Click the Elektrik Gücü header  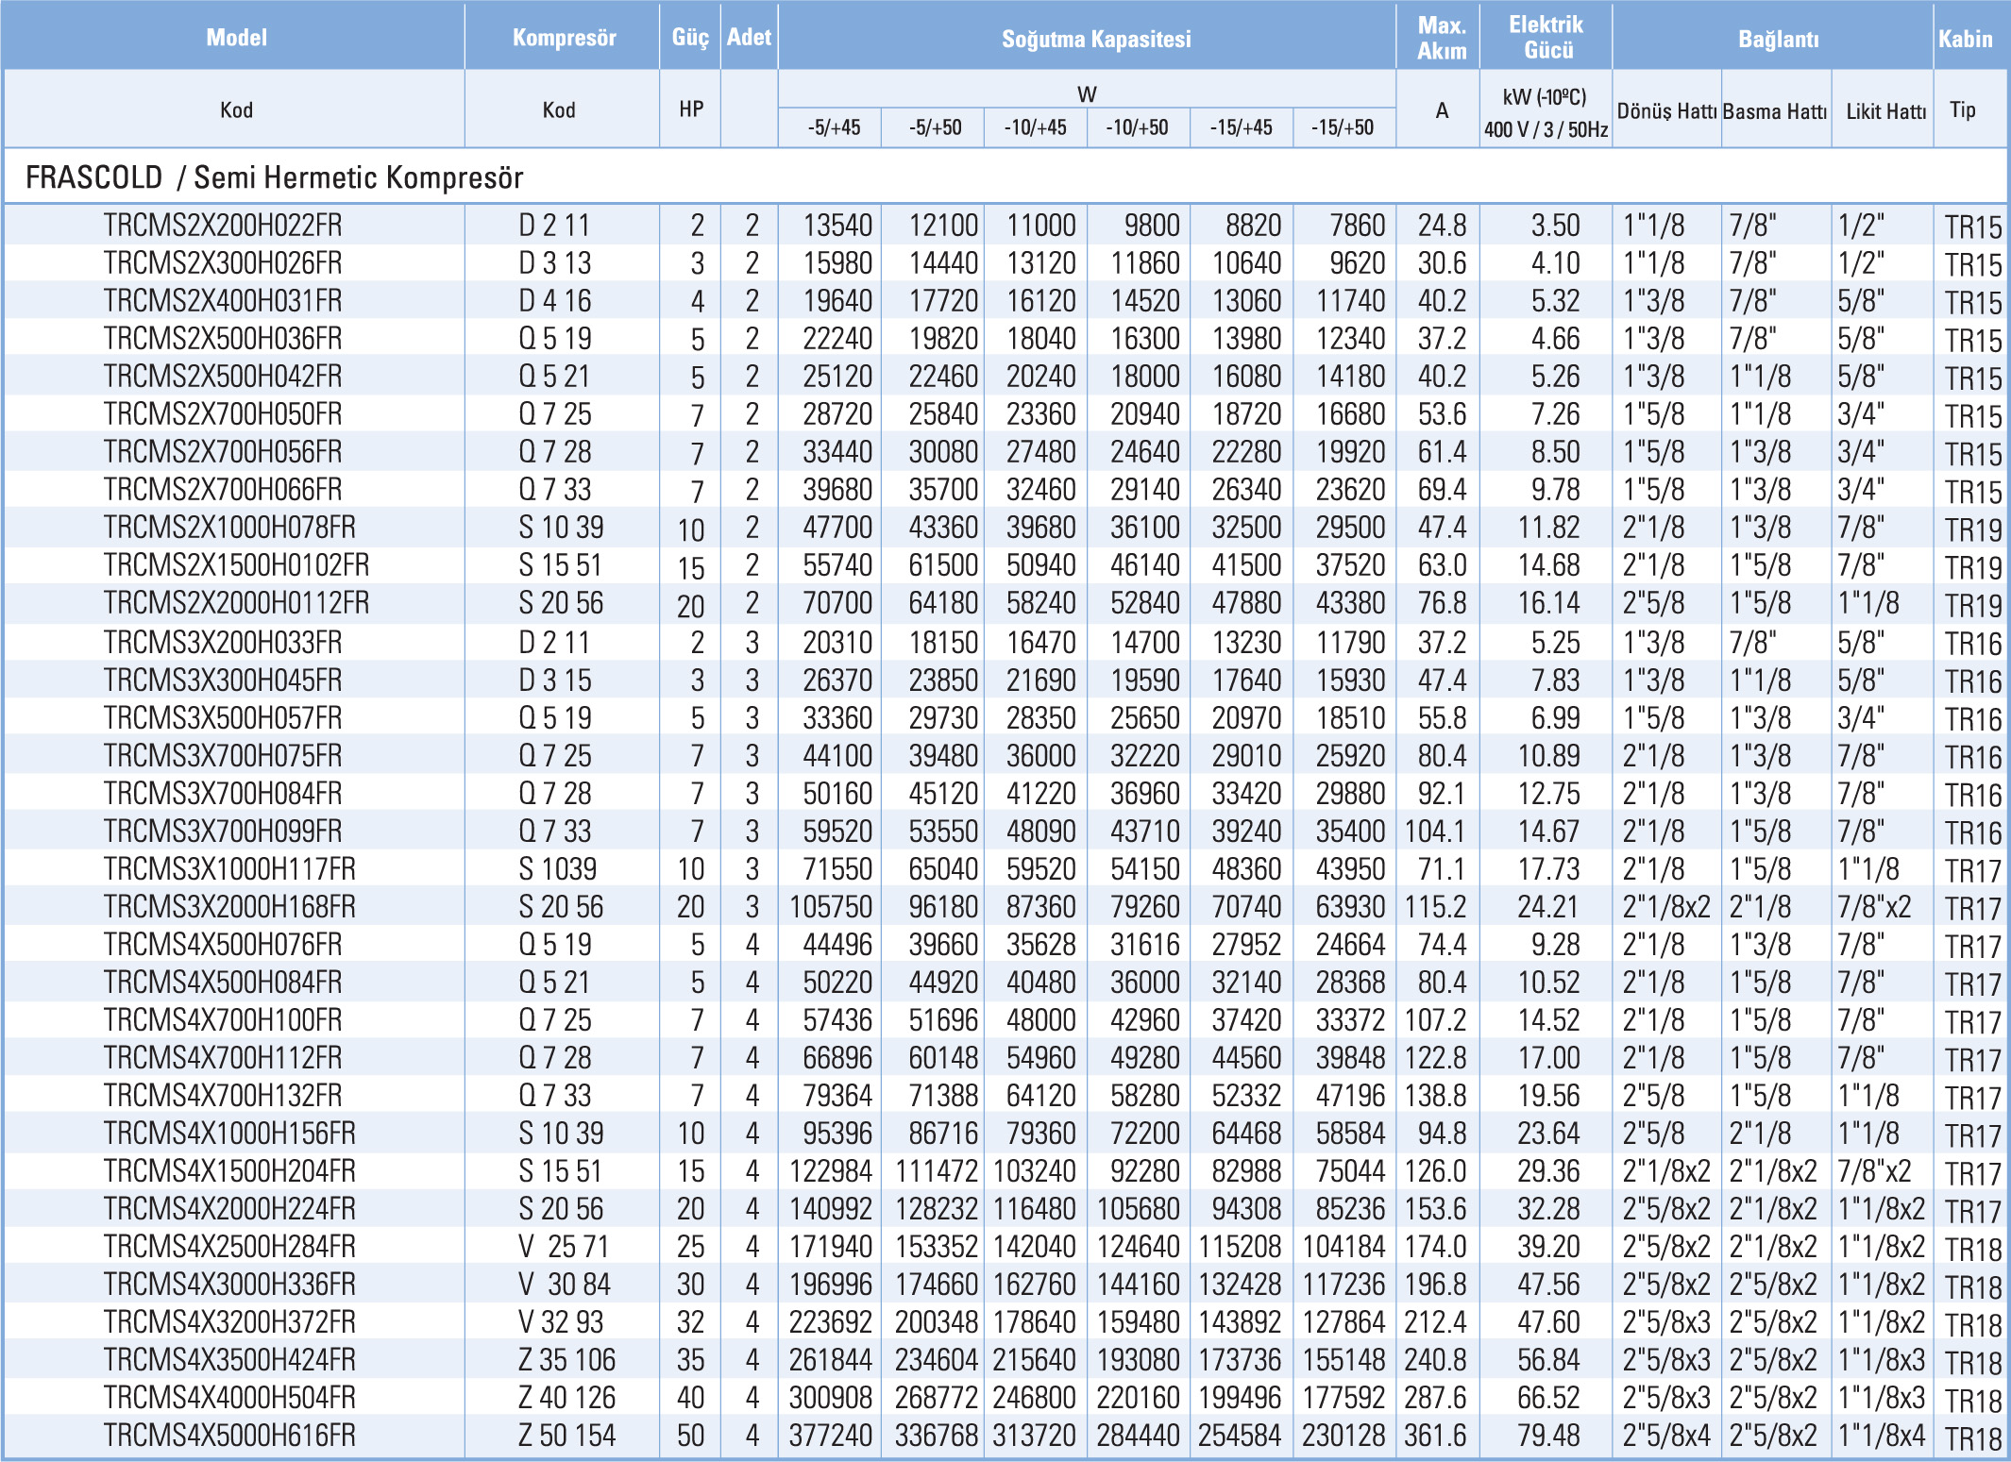pos(1546,38)
